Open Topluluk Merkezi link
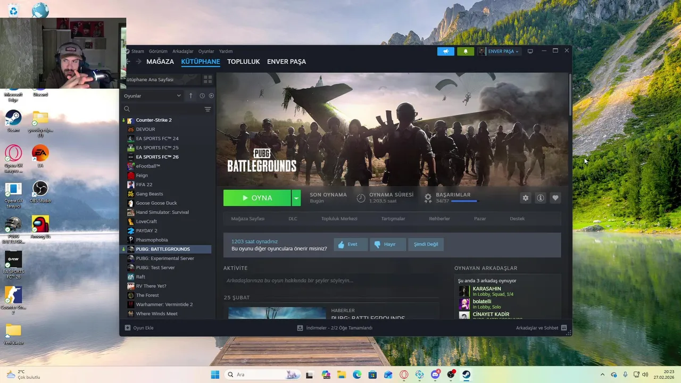 pyautogui.click(x=339, y=219)
